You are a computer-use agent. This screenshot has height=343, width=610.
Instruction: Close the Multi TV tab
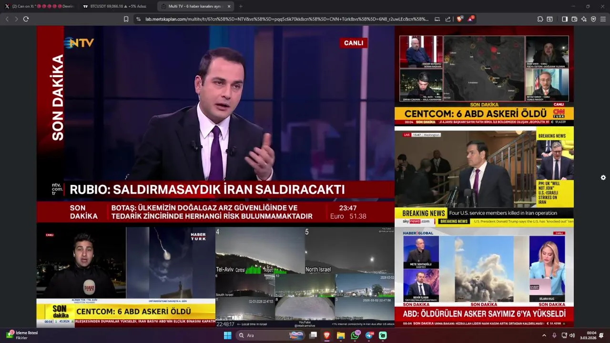click(x=229, y=6)
